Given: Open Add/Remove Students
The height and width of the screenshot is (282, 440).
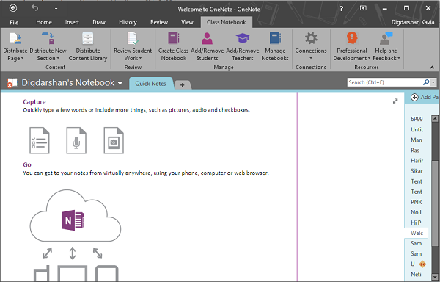Looking at the screenshot, I should click(207, 46).
